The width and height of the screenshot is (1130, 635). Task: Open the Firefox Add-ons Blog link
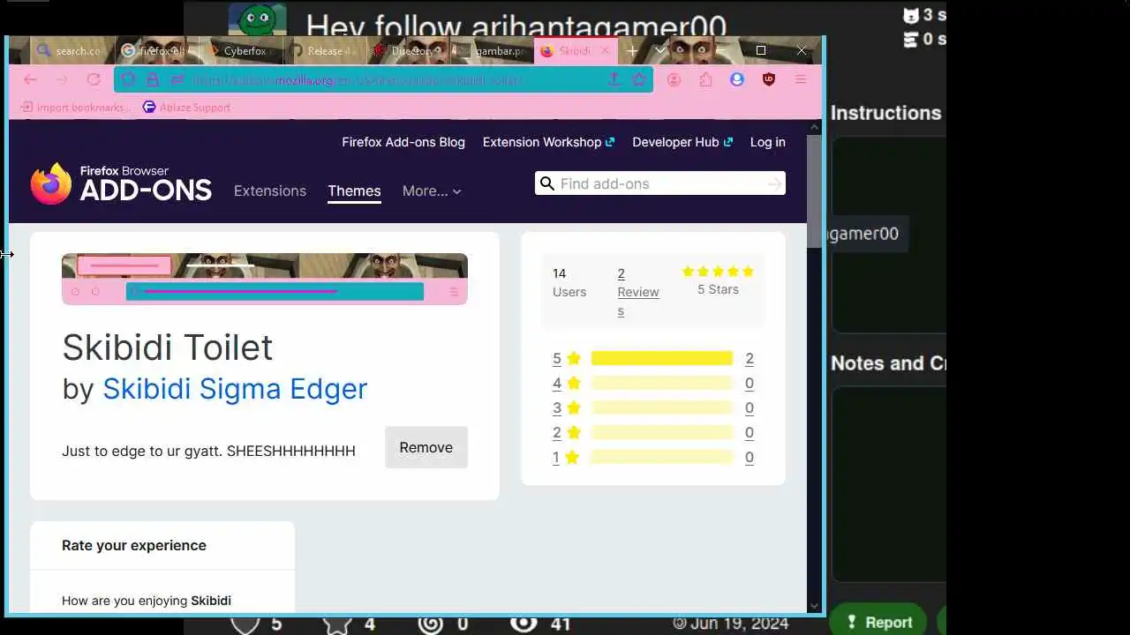(x=403, y=142)
